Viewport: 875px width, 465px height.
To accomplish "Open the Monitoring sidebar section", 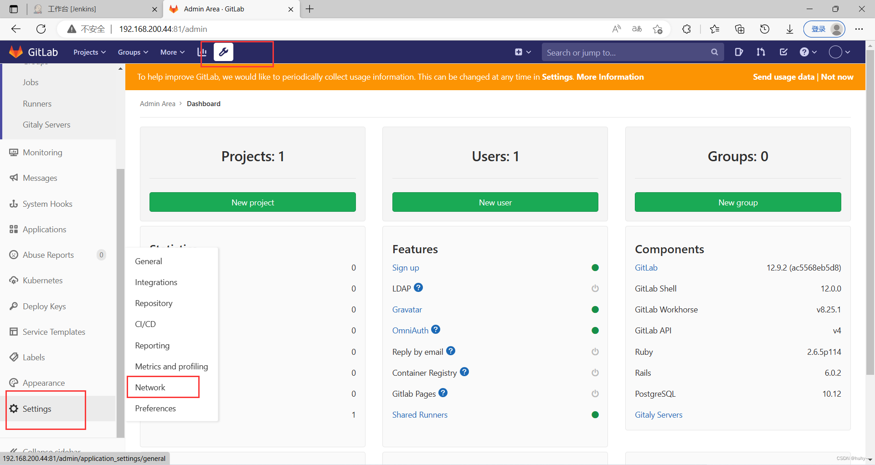I will click(x=42, y=152).
